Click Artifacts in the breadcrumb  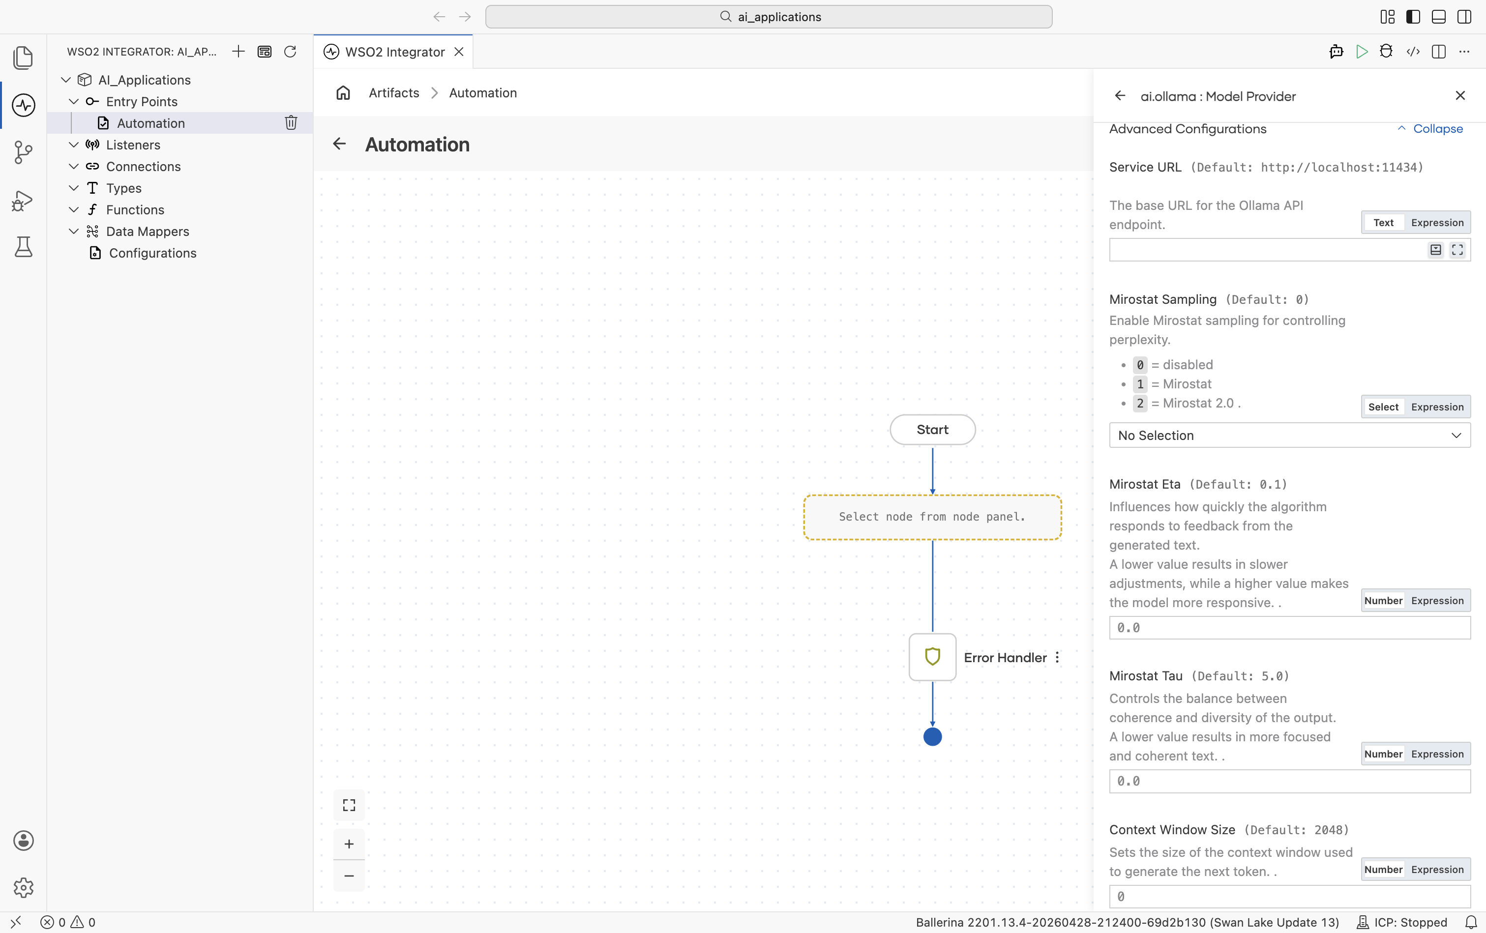(x=394, y=92)
